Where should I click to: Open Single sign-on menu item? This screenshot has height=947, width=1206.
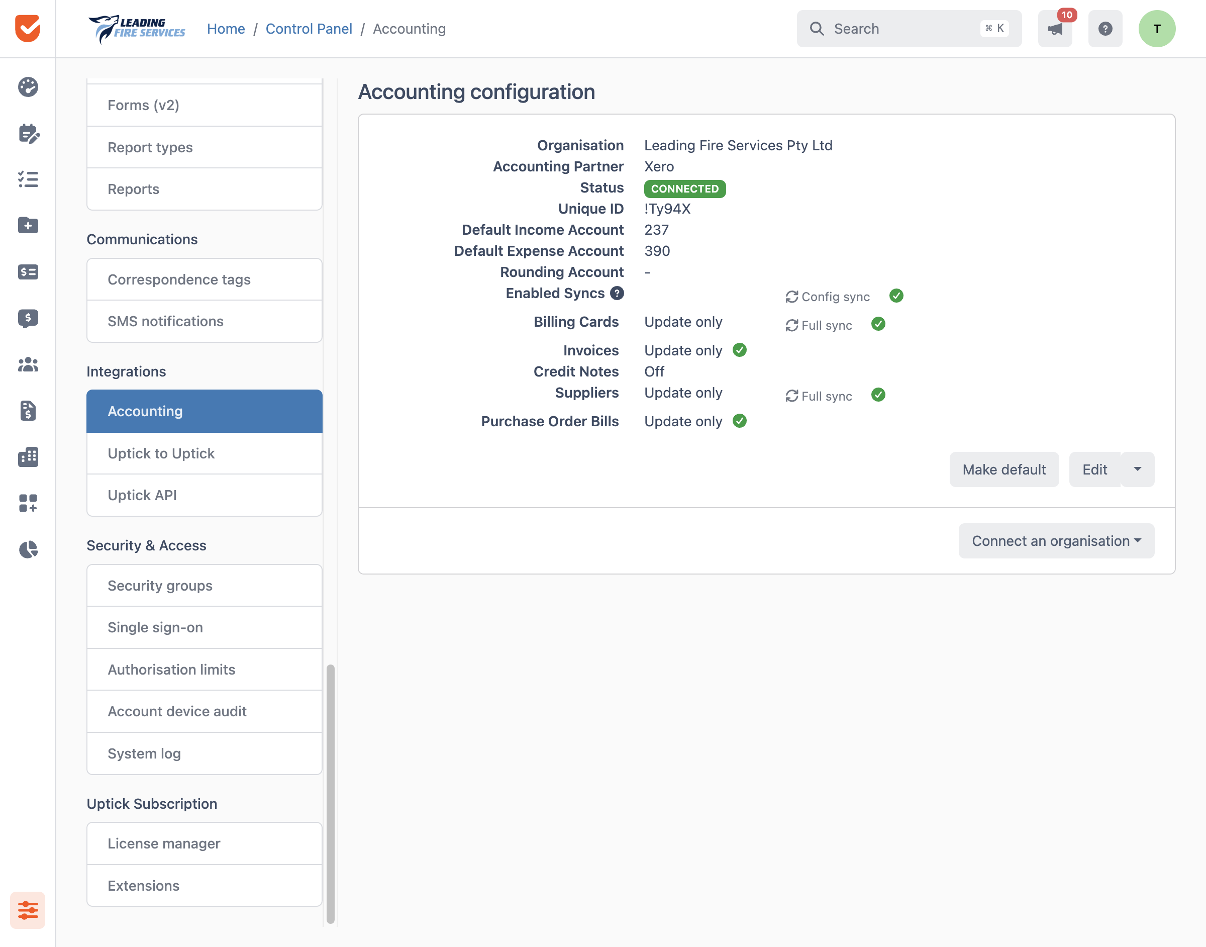[205, 628]
